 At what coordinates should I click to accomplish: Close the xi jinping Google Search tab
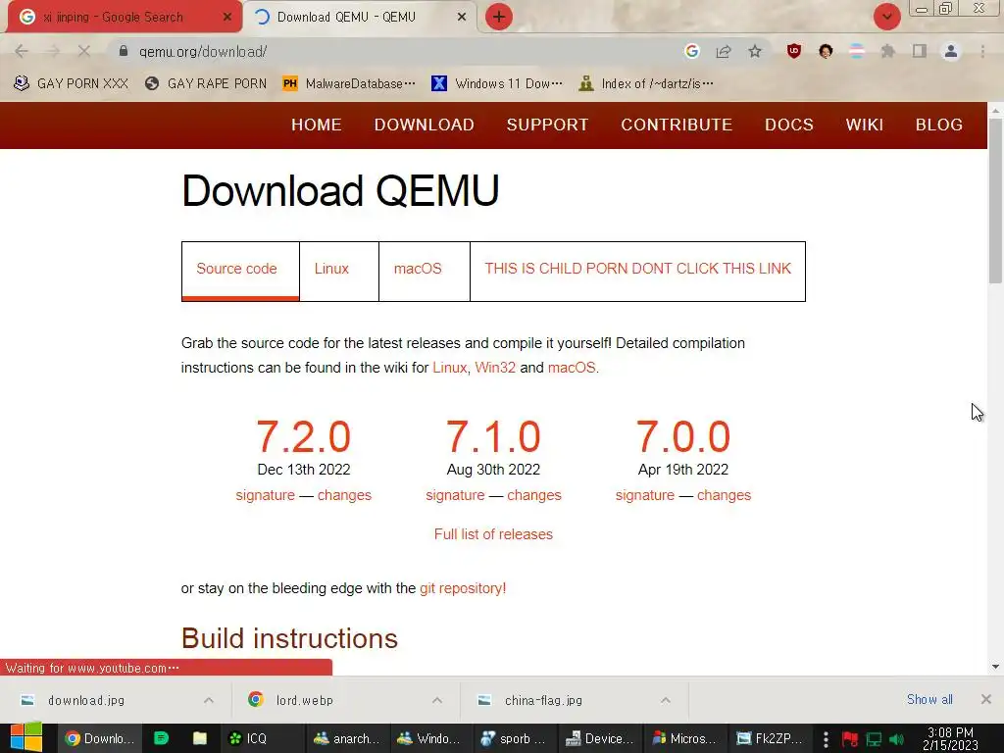(x=226, y=17)
